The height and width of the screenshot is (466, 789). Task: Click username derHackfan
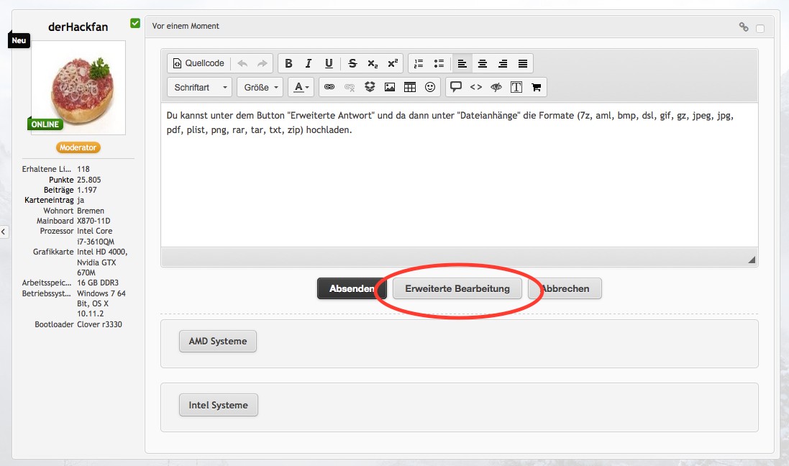(x=78, y=27)
